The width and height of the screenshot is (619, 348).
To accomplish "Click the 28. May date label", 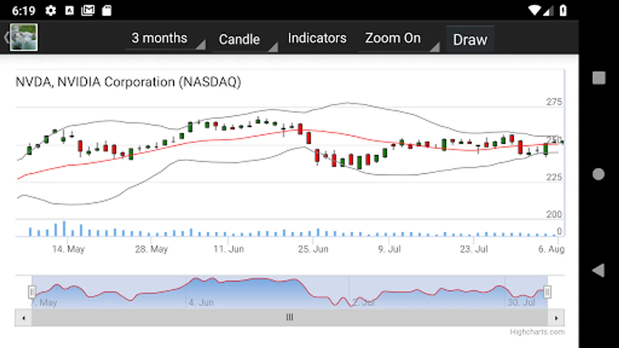I will pyautogui.click(x=151, y=249).
